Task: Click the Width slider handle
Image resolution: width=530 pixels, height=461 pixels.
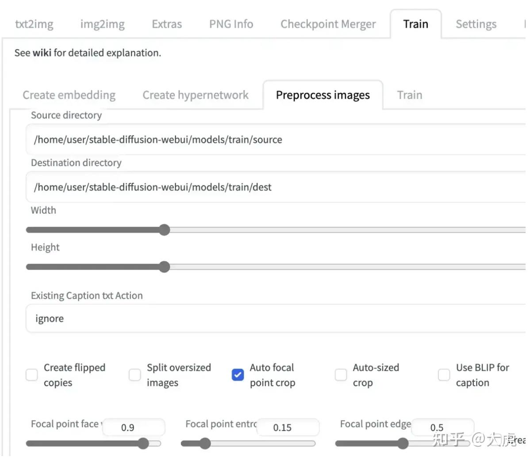Action: click(x=164, y=230)
